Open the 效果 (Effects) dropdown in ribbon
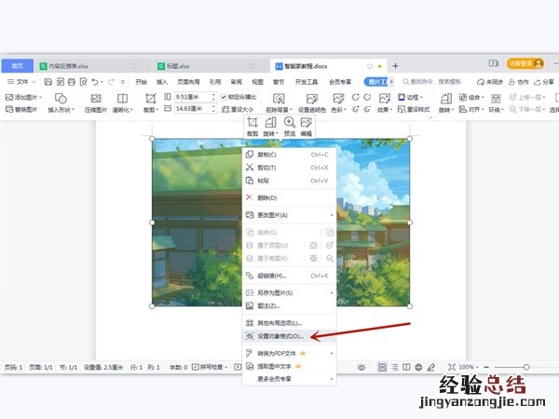 [x=385, y=109]
